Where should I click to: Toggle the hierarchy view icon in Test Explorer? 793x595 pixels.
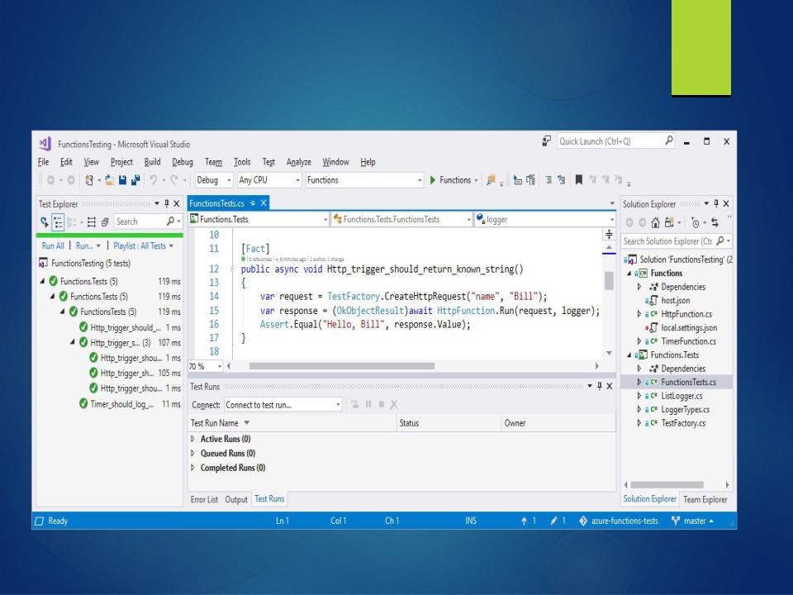58,221
